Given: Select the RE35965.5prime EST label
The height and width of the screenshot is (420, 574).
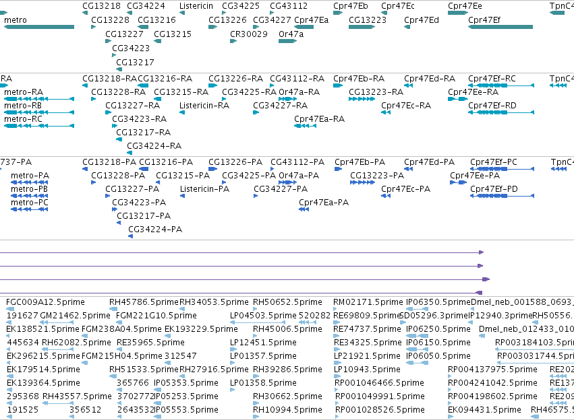Looking at the screenshot, I should tap(151, 343).
